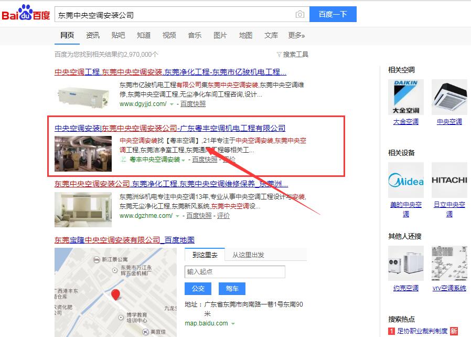The height and width of the screenshot is (337, 471).
Task: Switch to the 图片 tab
Action: [x=220, y=35]
